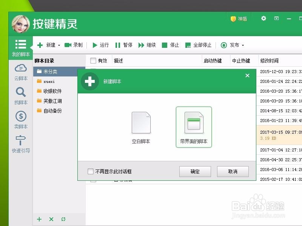Toggle the 有效 header checkbox
Image resolution: width=302 pixels, height=226 pixels.
pos(93,61)
